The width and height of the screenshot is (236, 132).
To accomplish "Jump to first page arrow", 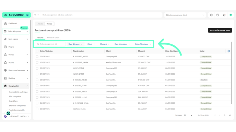I will coord(215,115).
